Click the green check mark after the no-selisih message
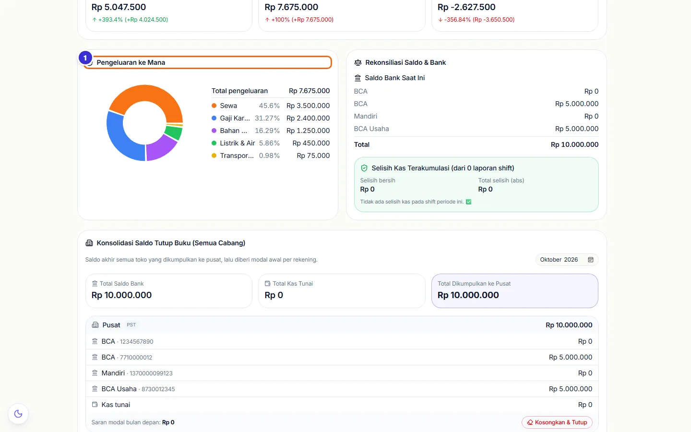This screenshot has width=691, height=432. click(x=469, y=202)
